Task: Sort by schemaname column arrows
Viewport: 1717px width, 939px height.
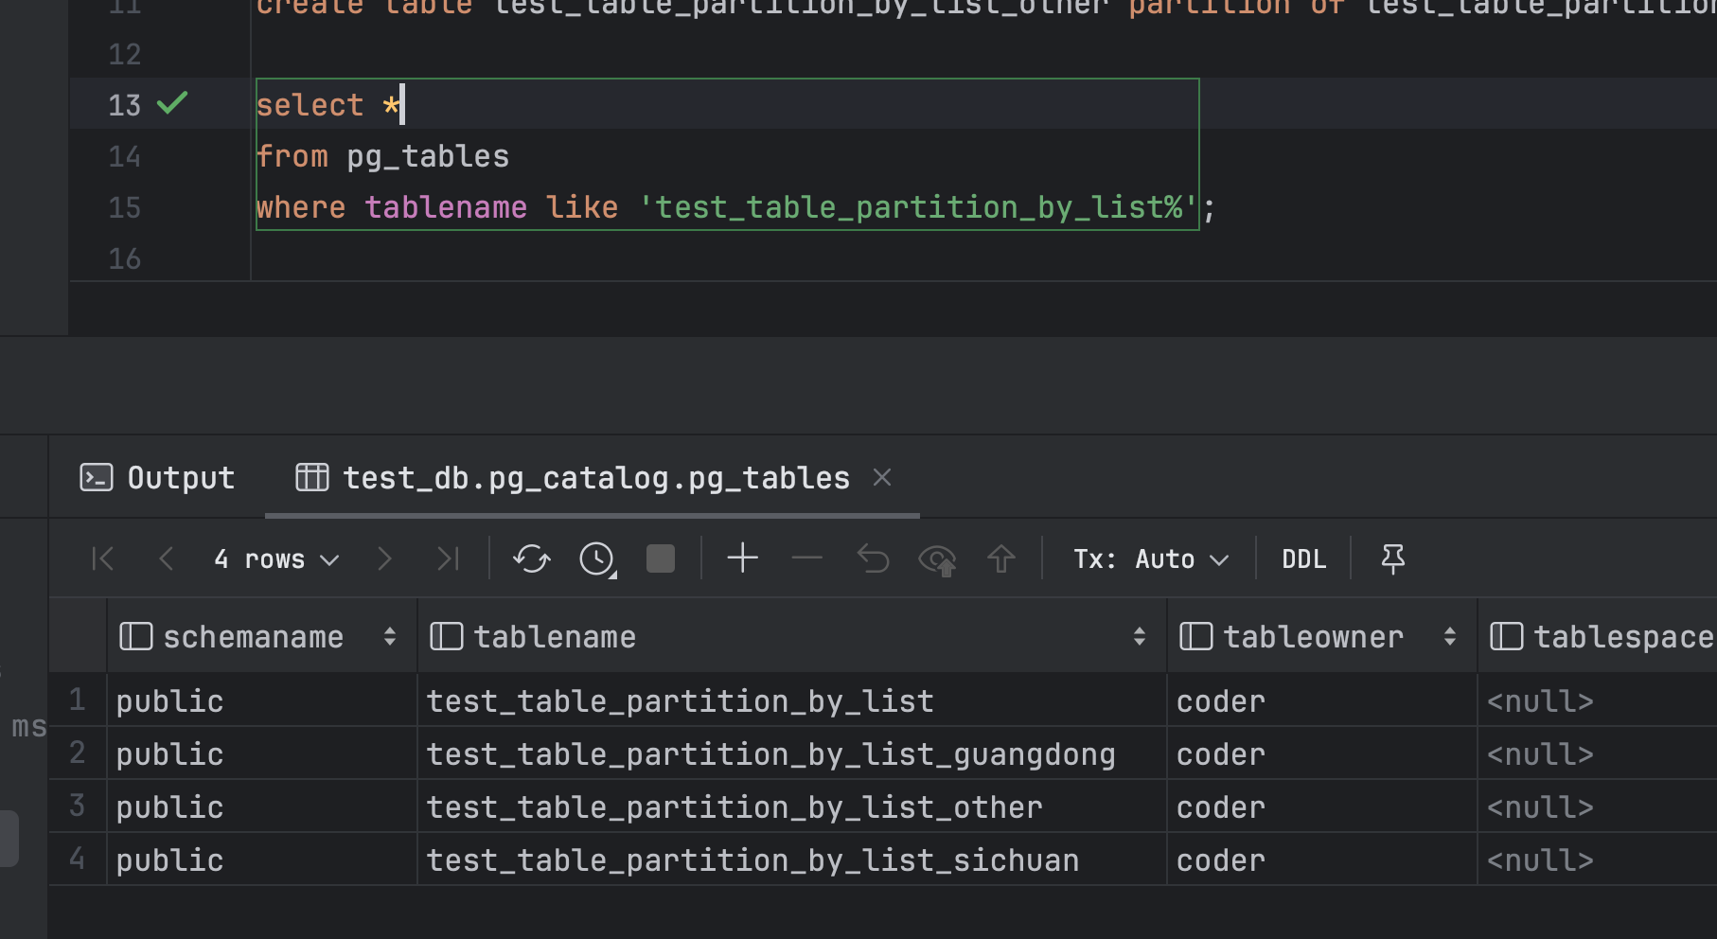Action: (390, 637)
